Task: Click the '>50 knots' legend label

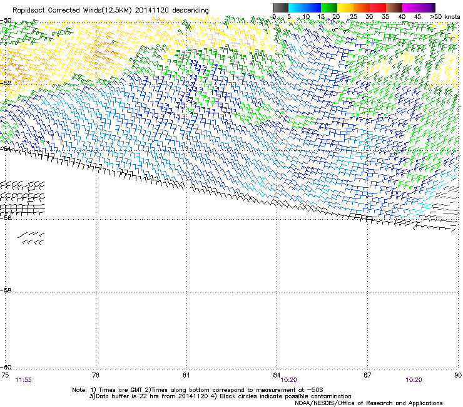Action: 445,17
